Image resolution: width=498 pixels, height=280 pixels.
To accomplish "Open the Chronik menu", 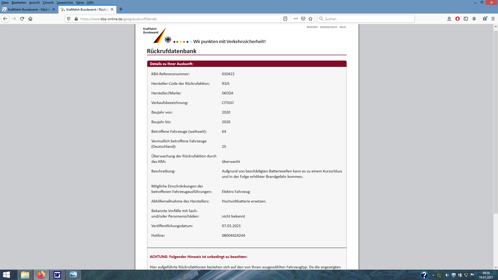I will [x=48, y=3].
